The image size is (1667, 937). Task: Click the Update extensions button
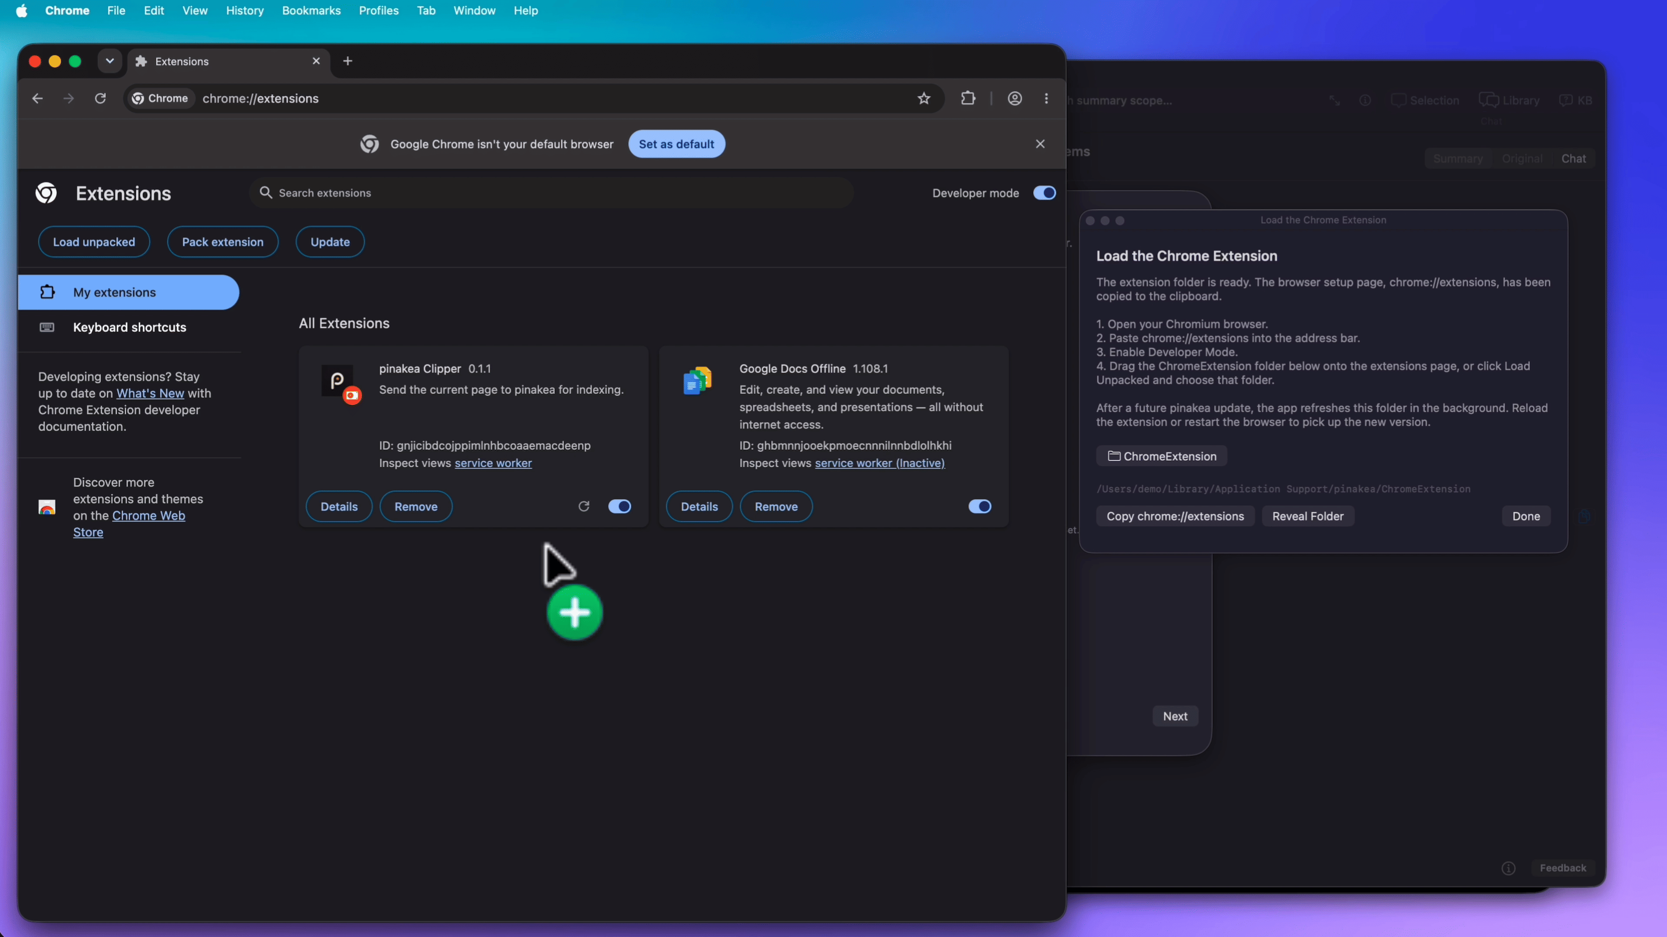click(x=330, y=242)
